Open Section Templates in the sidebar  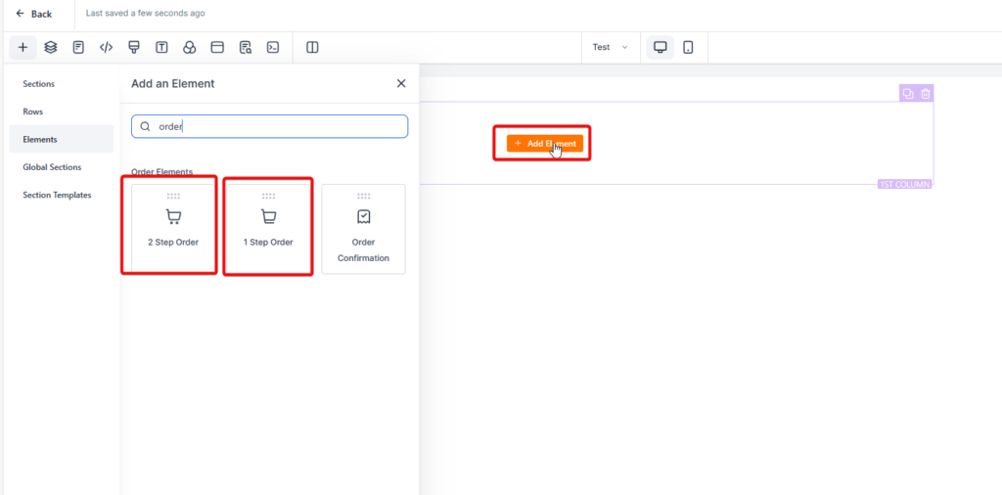57,195
